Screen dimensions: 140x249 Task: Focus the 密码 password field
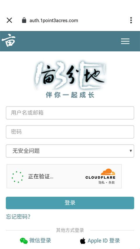click(70, 132)
